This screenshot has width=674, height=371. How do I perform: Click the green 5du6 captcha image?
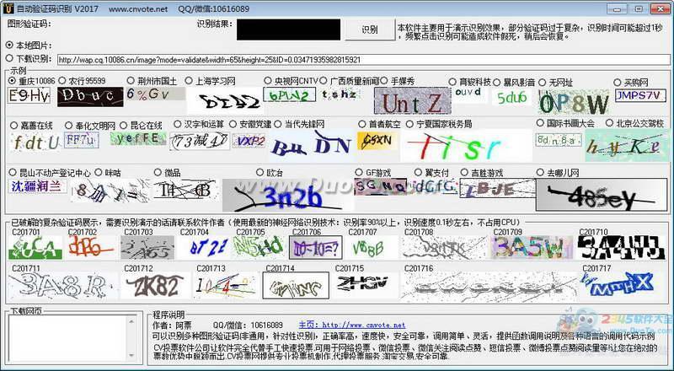pos(511,98)
